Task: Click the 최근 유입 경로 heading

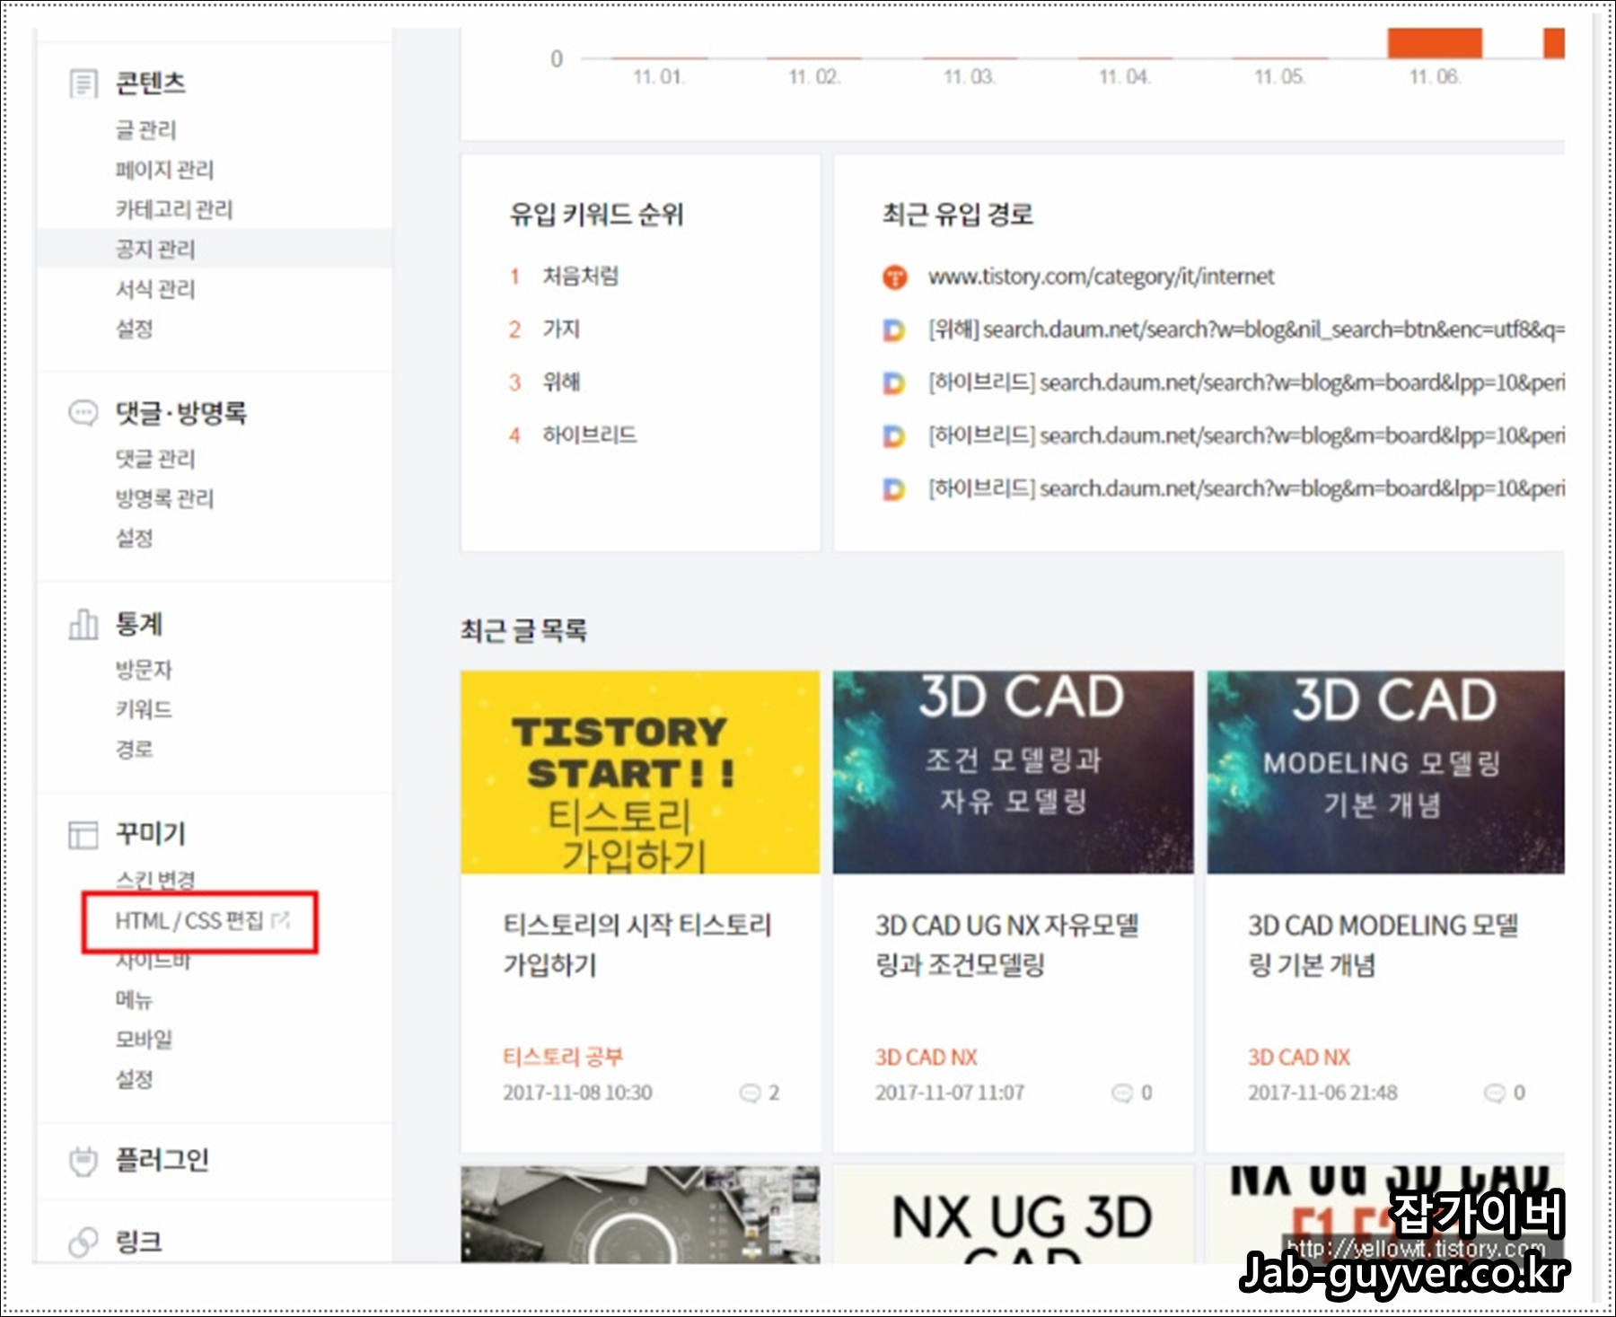Action: (958, 214)
